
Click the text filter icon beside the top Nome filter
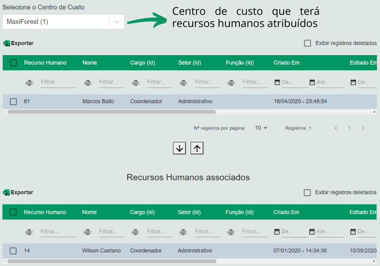88,83
